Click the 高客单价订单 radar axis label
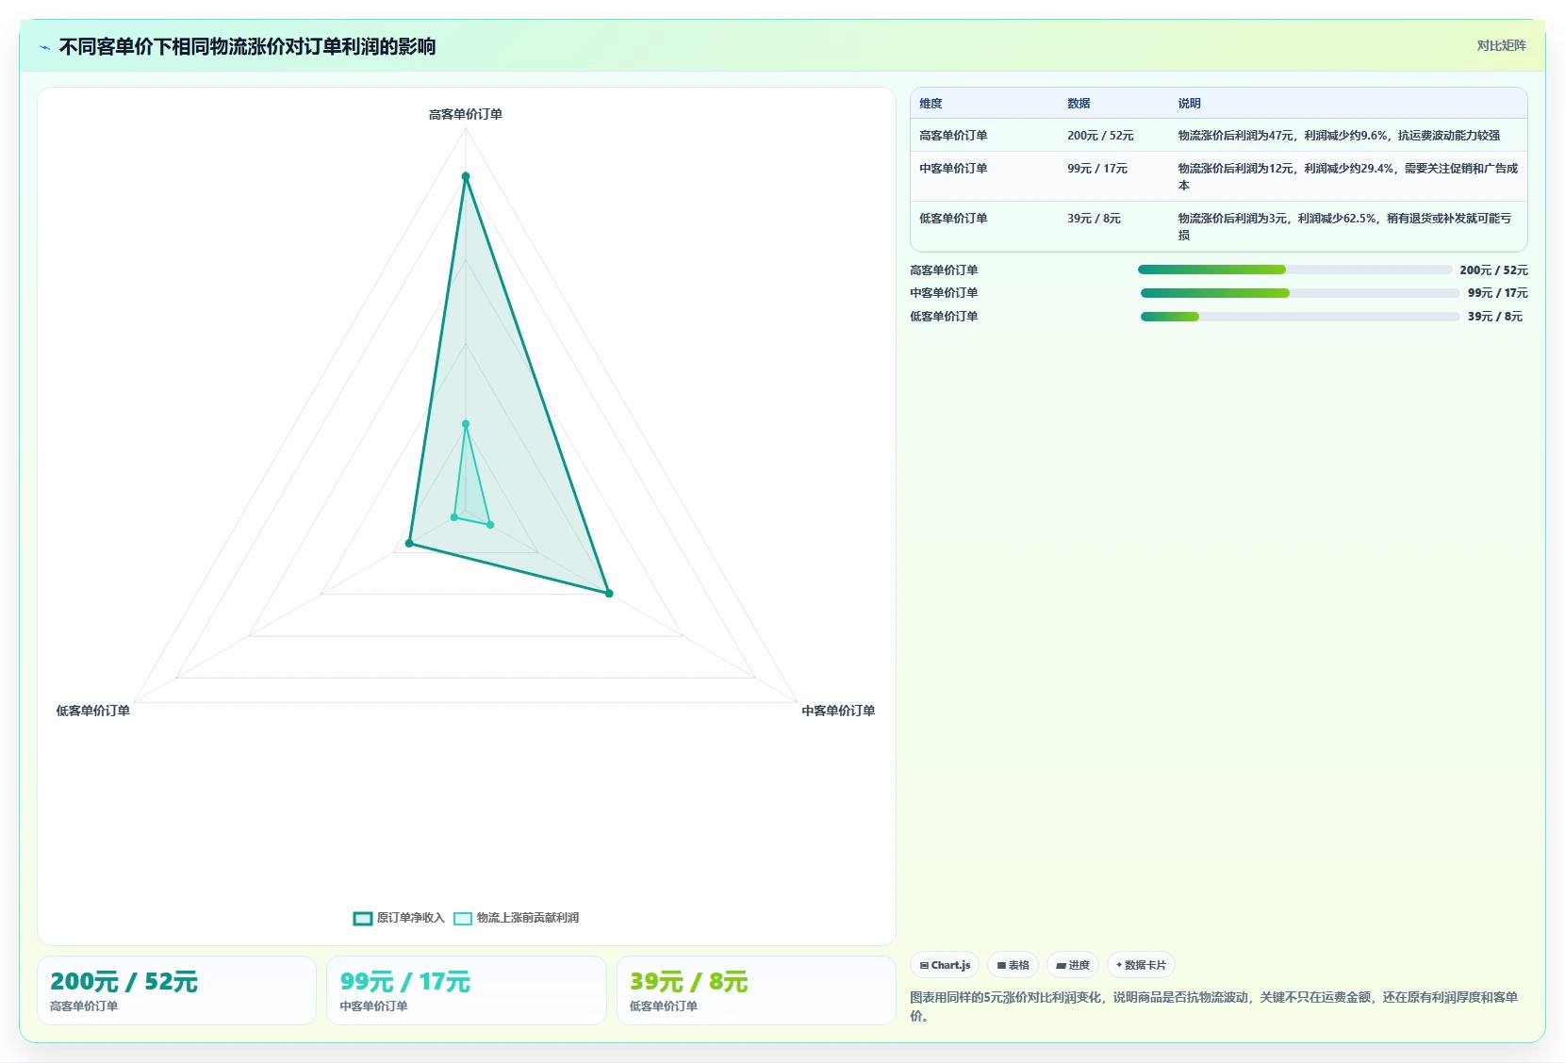Viewport: 1565px width, 1063px height. coord(466,114)
